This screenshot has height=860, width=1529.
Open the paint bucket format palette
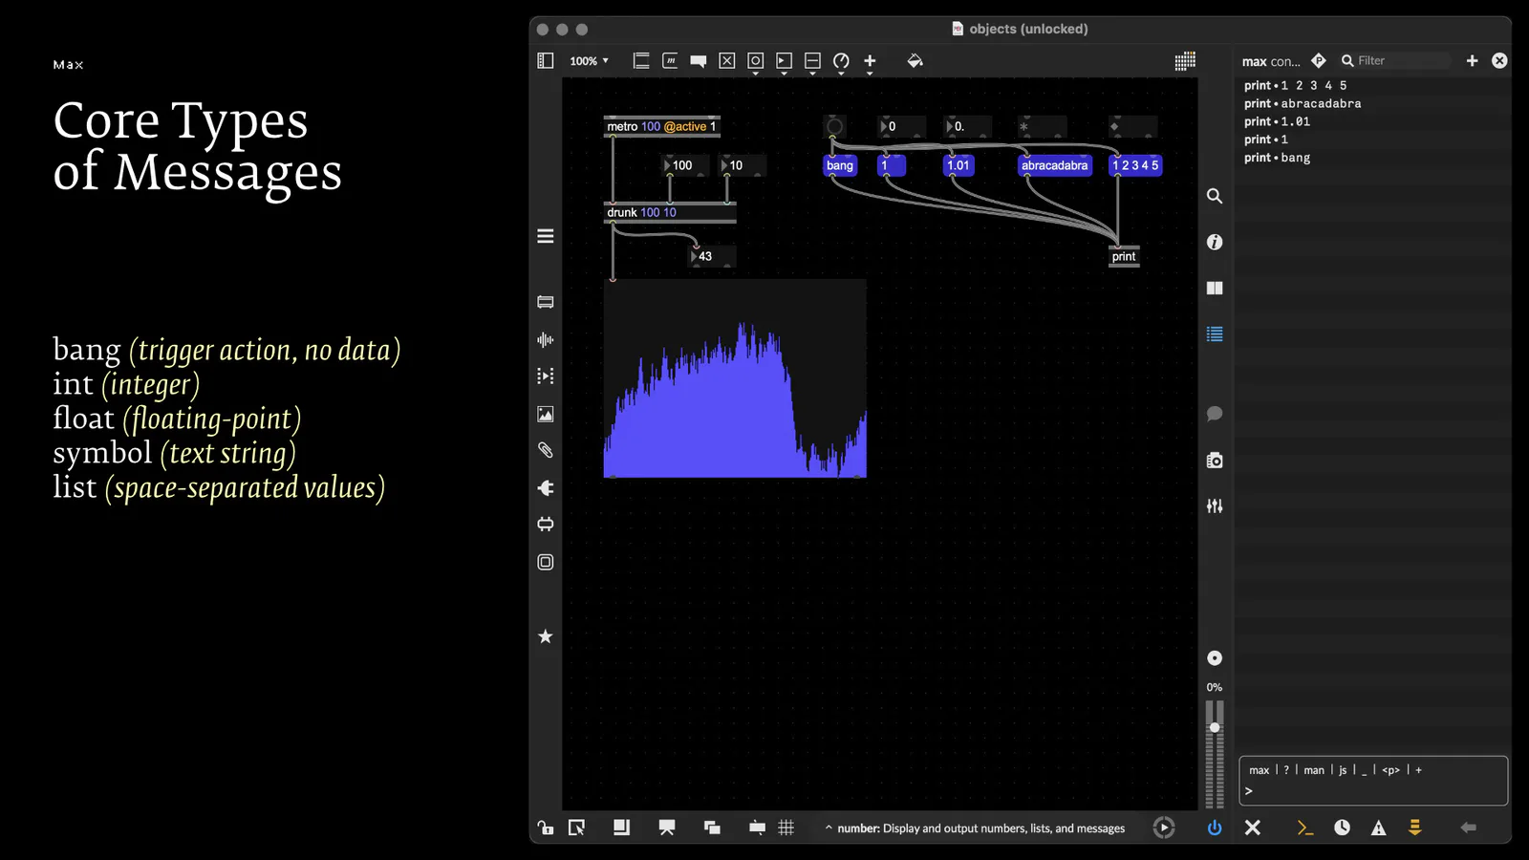coord(915,61)
